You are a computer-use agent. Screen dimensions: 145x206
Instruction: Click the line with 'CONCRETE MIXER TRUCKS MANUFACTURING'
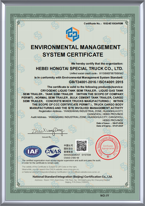coord(73,101)
